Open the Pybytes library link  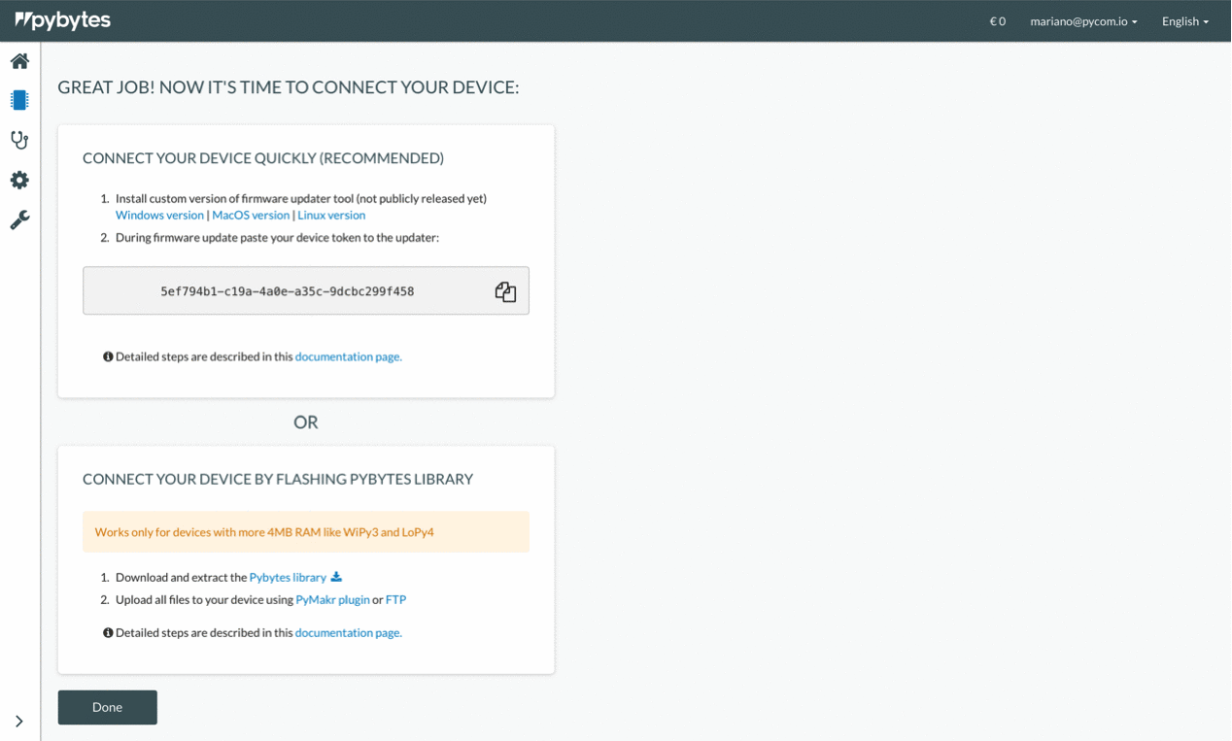tap(288, 577)
